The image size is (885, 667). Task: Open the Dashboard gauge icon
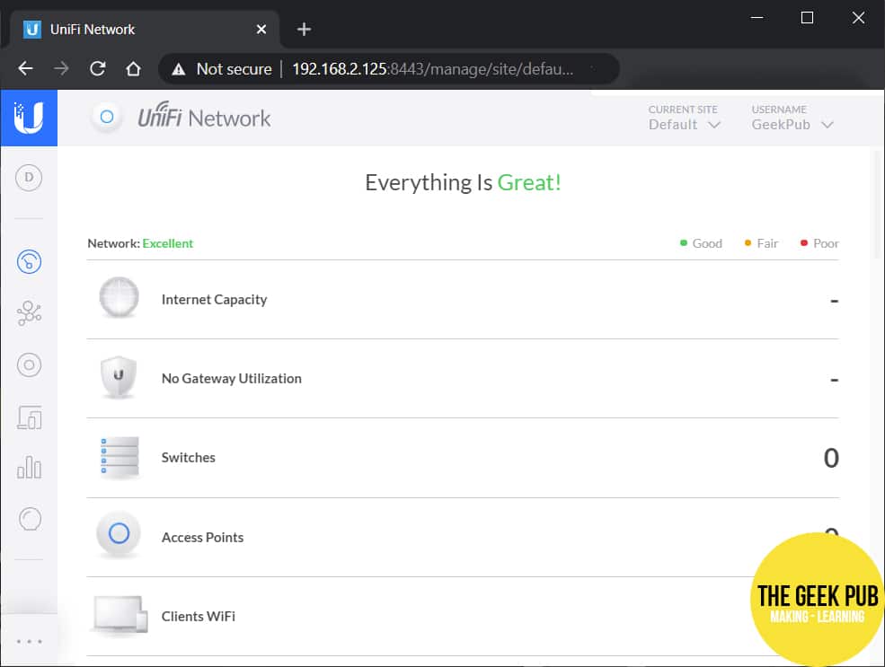coord(29,261)
